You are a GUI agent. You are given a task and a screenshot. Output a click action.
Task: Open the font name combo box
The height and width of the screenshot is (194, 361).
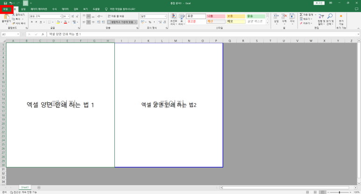point(46,16)
